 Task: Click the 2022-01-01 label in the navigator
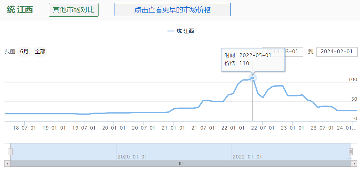[x=247, y=157]
